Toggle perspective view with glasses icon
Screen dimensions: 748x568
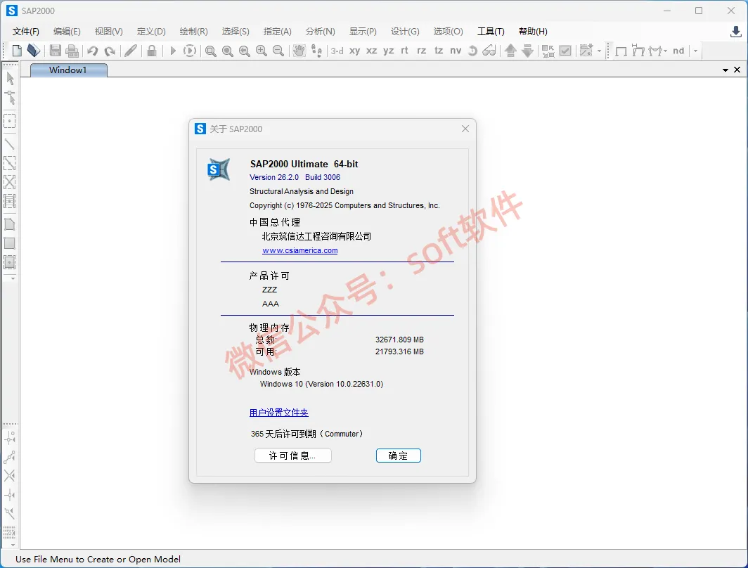pyautogui.click(x=489, y=51)
